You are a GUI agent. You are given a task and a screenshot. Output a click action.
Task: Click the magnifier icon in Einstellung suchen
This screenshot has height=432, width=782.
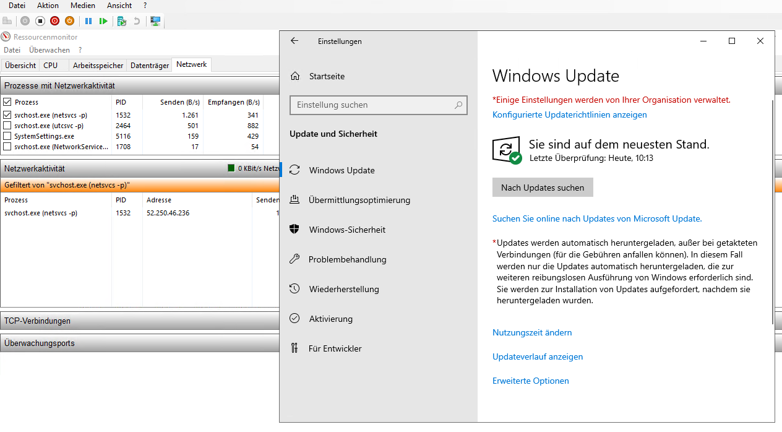click(x=458, y=105)
